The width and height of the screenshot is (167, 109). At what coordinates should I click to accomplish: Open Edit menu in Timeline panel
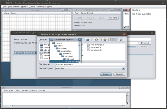point(11,91)
